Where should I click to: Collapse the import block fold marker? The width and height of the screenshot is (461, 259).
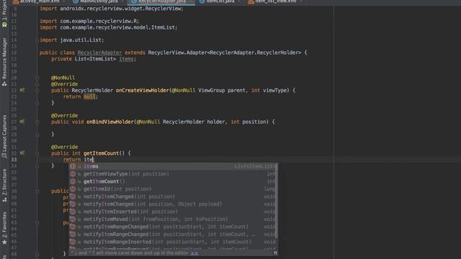click(37, 40)
